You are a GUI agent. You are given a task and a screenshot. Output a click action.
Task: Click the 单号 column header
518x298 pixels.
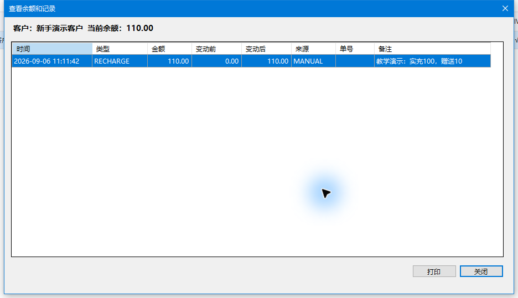(355, 49)
